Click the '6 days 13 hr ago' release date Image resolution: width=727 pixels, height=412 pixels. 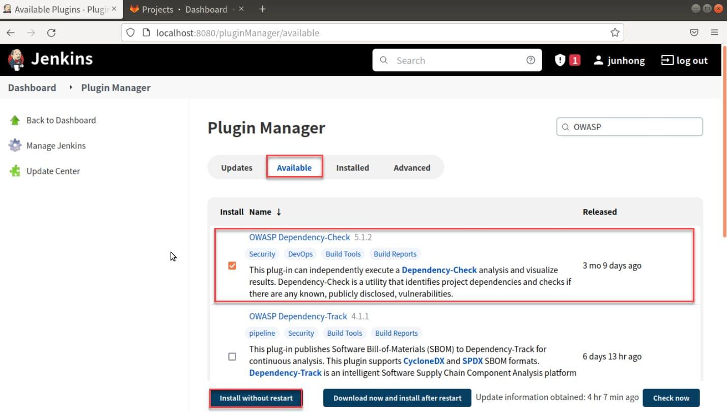[x=612, y=357]
